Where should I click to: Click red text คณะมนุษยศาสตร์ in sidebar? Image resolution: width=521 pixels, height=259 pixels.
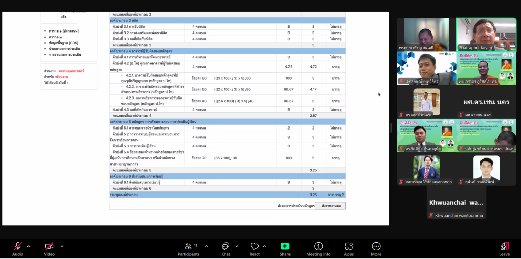pos(72,71)
